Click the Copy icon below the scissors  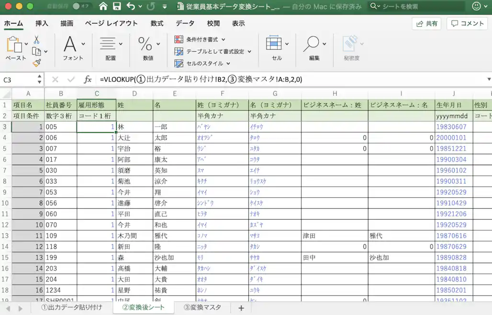[x=37, y=51]
